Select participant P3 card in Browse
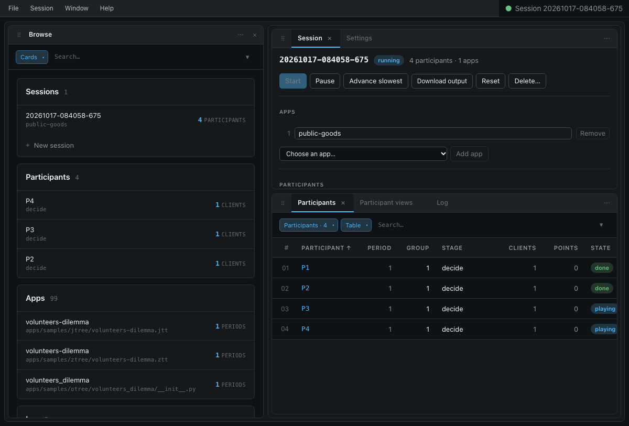 tap(136, 234)
